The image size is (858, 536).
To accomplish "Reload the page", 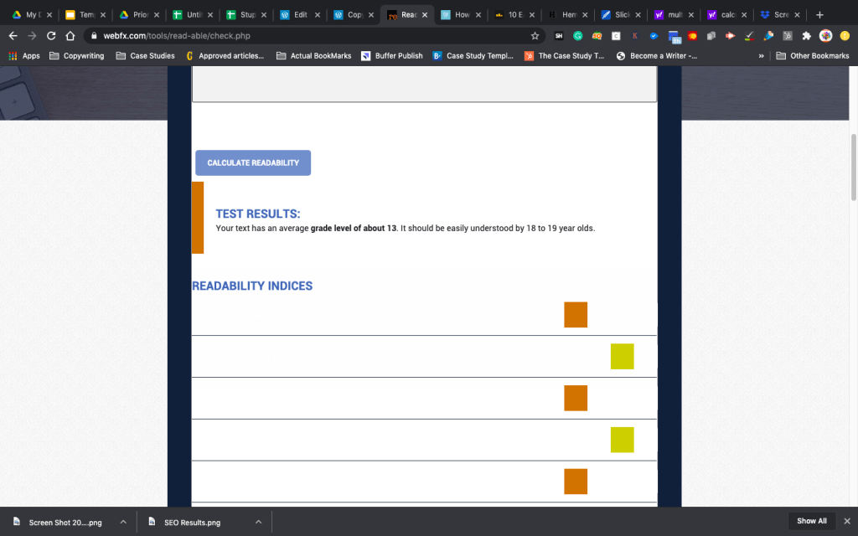I will 51,36.
